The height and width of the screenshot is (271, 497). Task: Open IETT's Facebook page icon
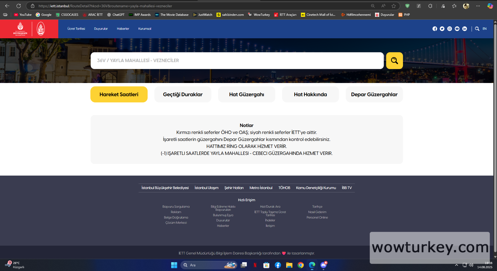coord(435,29)
